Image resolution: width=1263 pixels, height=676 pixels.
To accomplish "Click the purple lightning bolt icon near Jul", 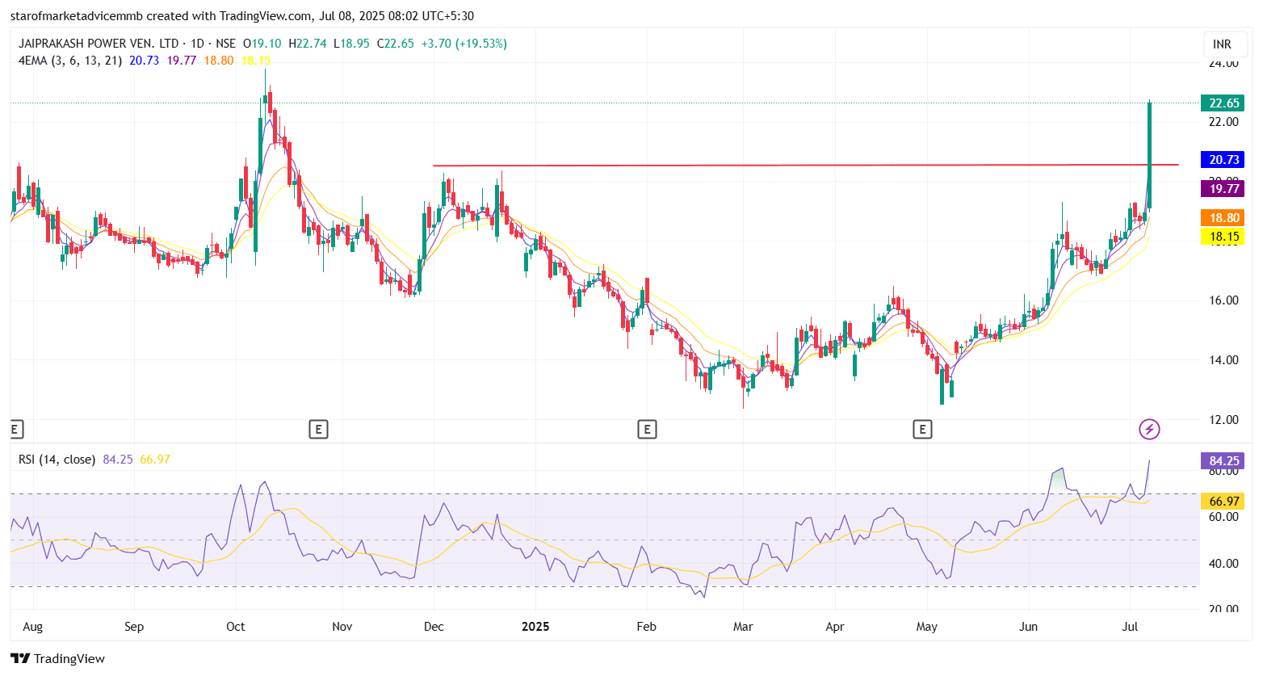I will tap(1149, 429).
